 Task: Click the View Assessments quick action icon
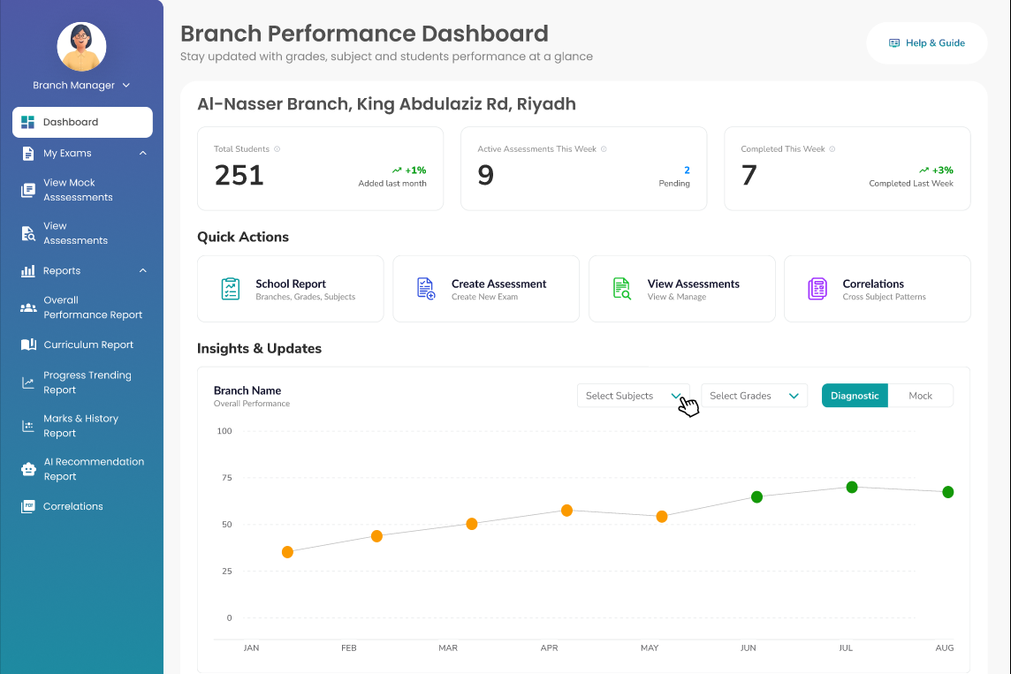coord(622,289)
